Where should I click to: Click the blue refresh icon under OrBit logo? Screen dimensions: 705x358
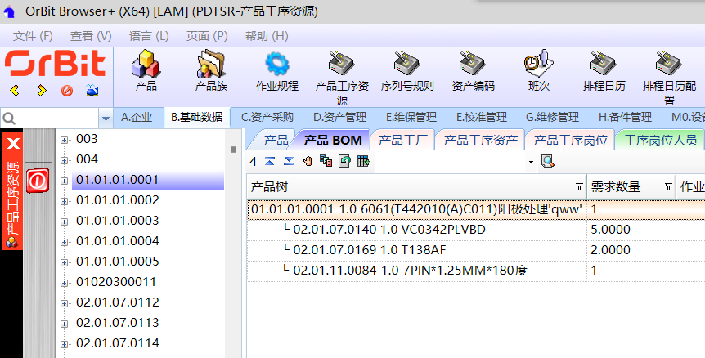click(x=92, y=91)
